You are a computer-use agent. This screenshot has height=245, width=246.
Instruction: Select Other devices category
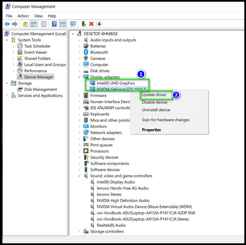coord(102,139)
